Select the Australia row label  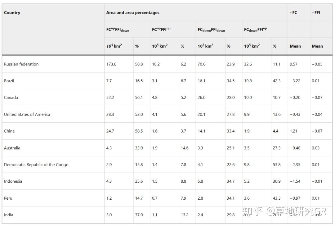click(12, 148)
